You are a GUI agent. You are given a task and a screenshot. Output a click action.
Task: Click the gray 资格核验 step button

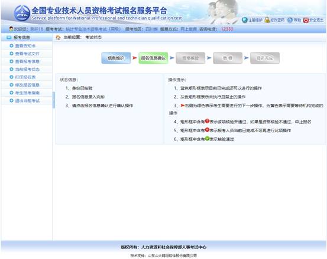coord(190,58)
